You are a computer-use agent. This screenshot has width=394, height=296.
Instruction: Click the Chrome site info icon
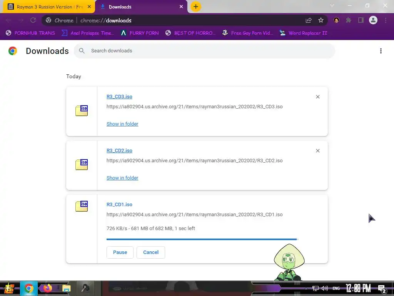coord(48,20)
